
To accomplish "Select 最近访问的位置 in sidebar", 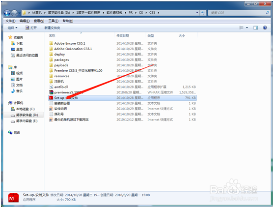I will 27,55.
